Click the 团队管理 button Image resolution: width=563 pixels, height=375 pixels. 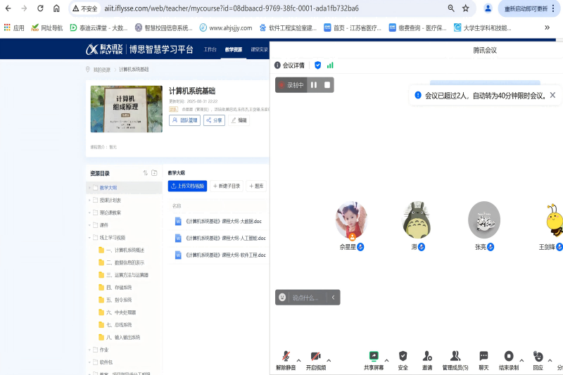pyautogui.click(x=185, y=120)
